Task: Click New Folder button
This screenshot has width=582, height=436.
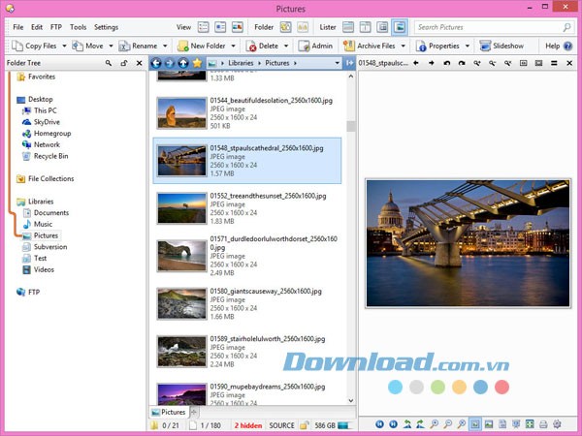Action: [201, 46]
